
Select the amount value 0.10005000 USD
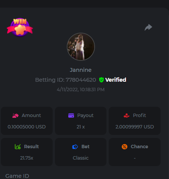point(27,127)
